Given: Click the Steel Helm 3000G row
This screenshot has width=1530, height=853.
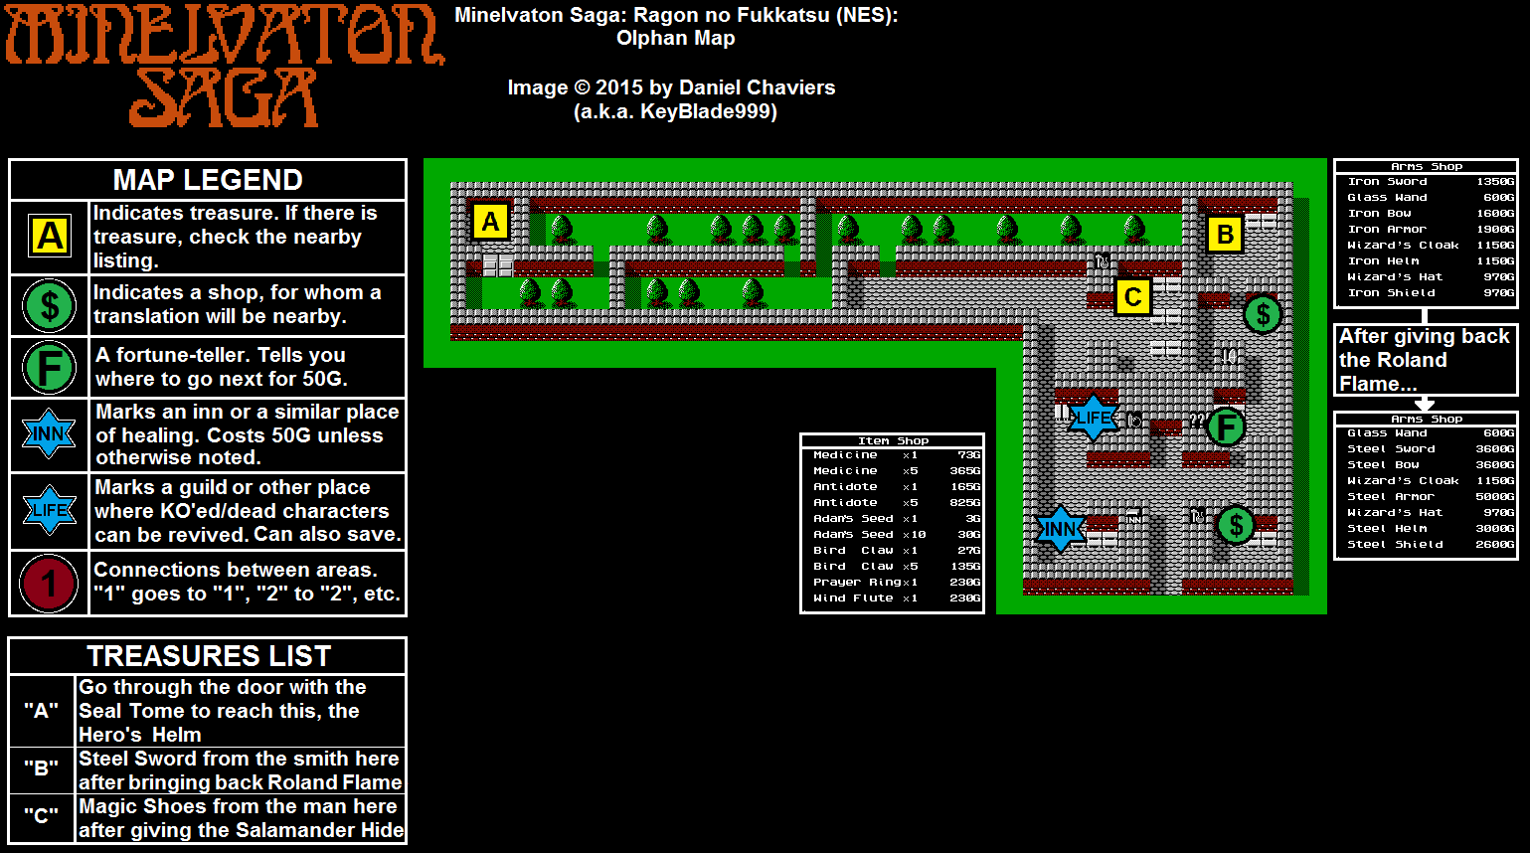Looking at the screenshot, I should 1431,529.
